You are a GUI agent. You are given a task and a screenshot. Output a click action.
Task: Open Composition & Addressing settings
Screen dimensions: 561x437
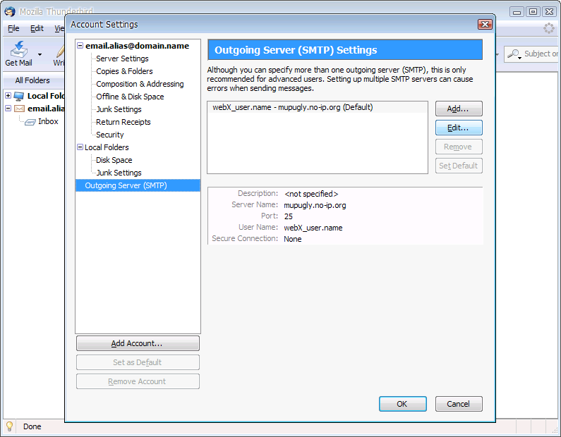[x=140, y=84]
